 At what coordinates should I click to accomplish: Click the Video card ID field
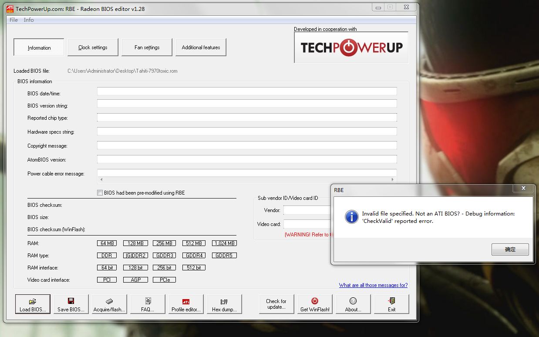point(308,224)
